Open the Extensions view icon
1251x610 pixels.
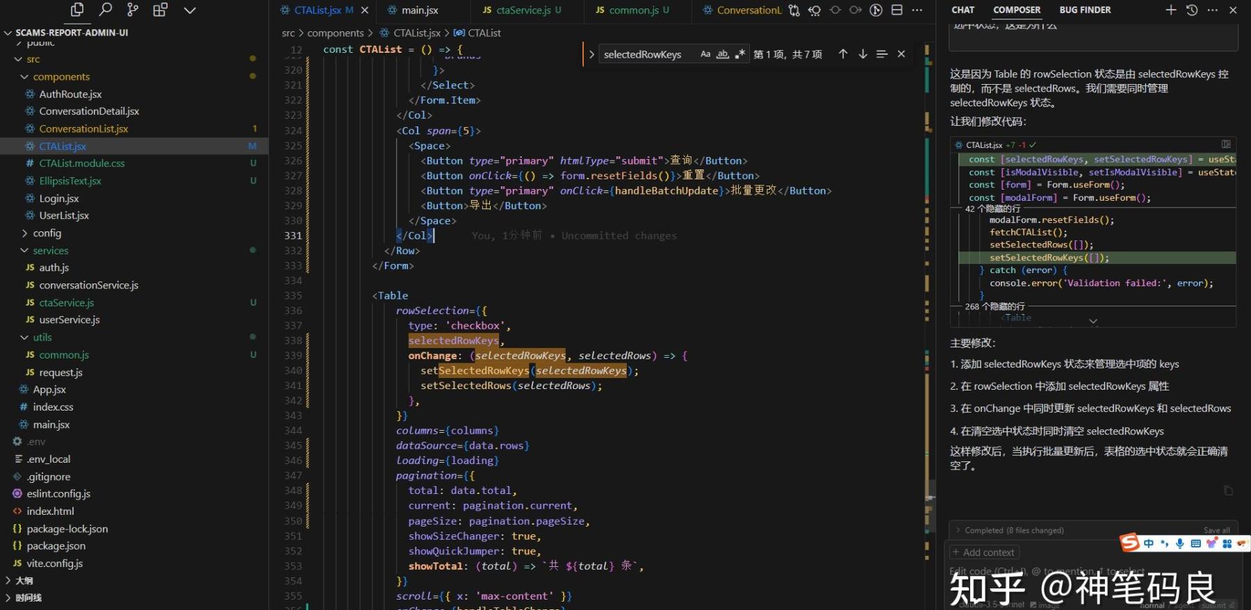click(x=161, y=10)
